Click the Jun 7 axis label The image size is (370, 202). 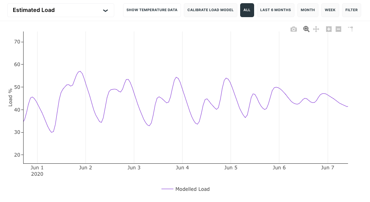point(328,168)
